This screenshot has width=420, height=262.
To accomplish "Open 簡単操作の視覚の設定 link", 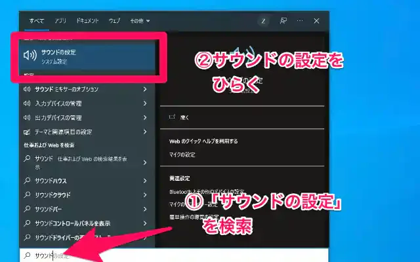I will point(194,217).
